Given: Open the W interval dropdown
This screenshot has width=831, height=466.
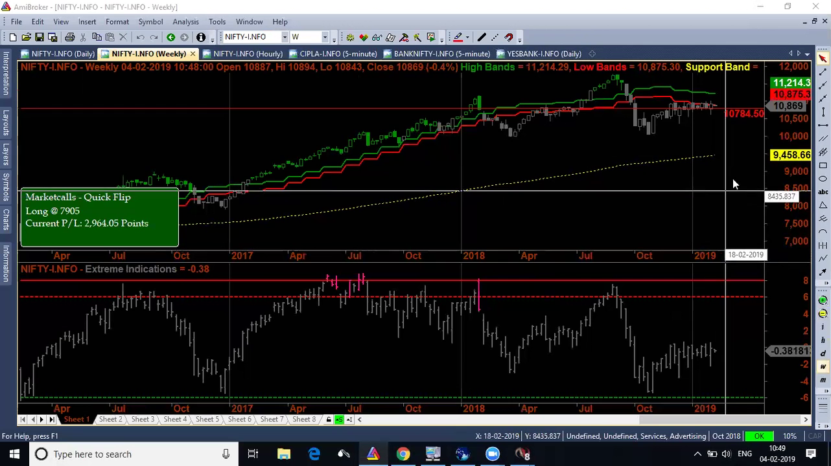Looking at the screenshot, I should point(325,38).
